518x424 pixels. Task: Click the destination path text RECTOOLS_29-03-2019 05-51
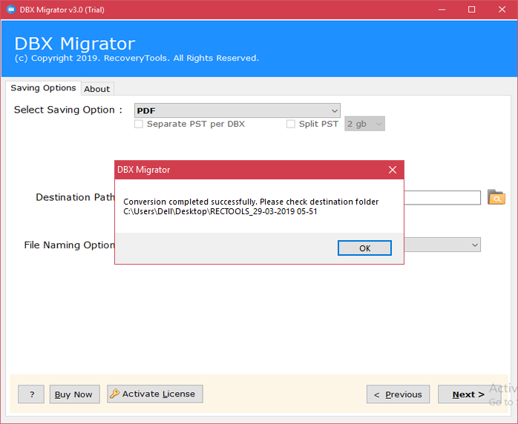(x=263, y=211)
